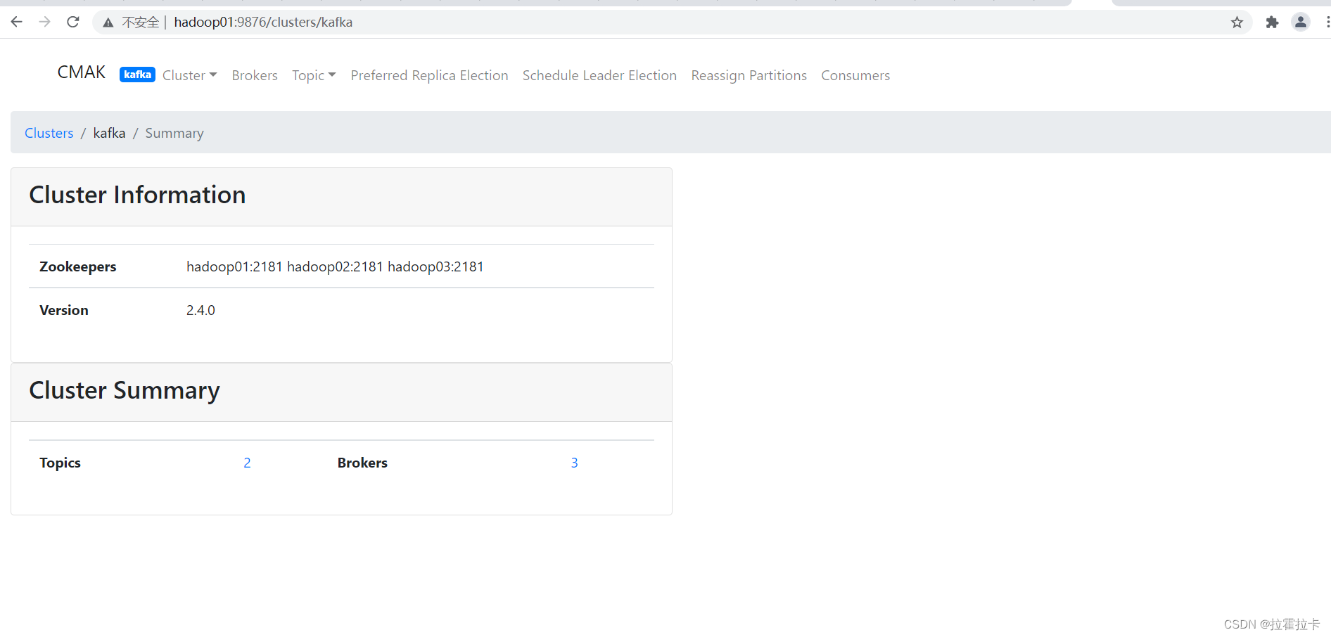
Task: Click the browser forward arrow
Action: click(45, 22)
